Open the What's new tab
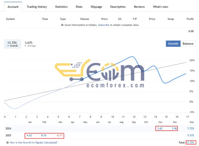The width and height of the screenshot is (199, 146). coord(161,7)
